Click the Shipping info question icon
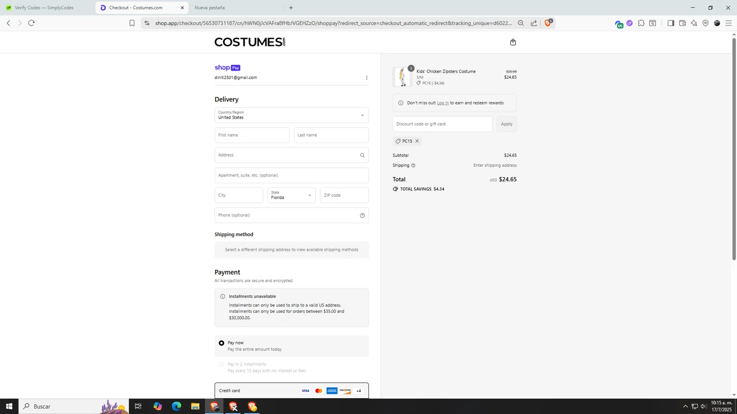 [413, 165]
